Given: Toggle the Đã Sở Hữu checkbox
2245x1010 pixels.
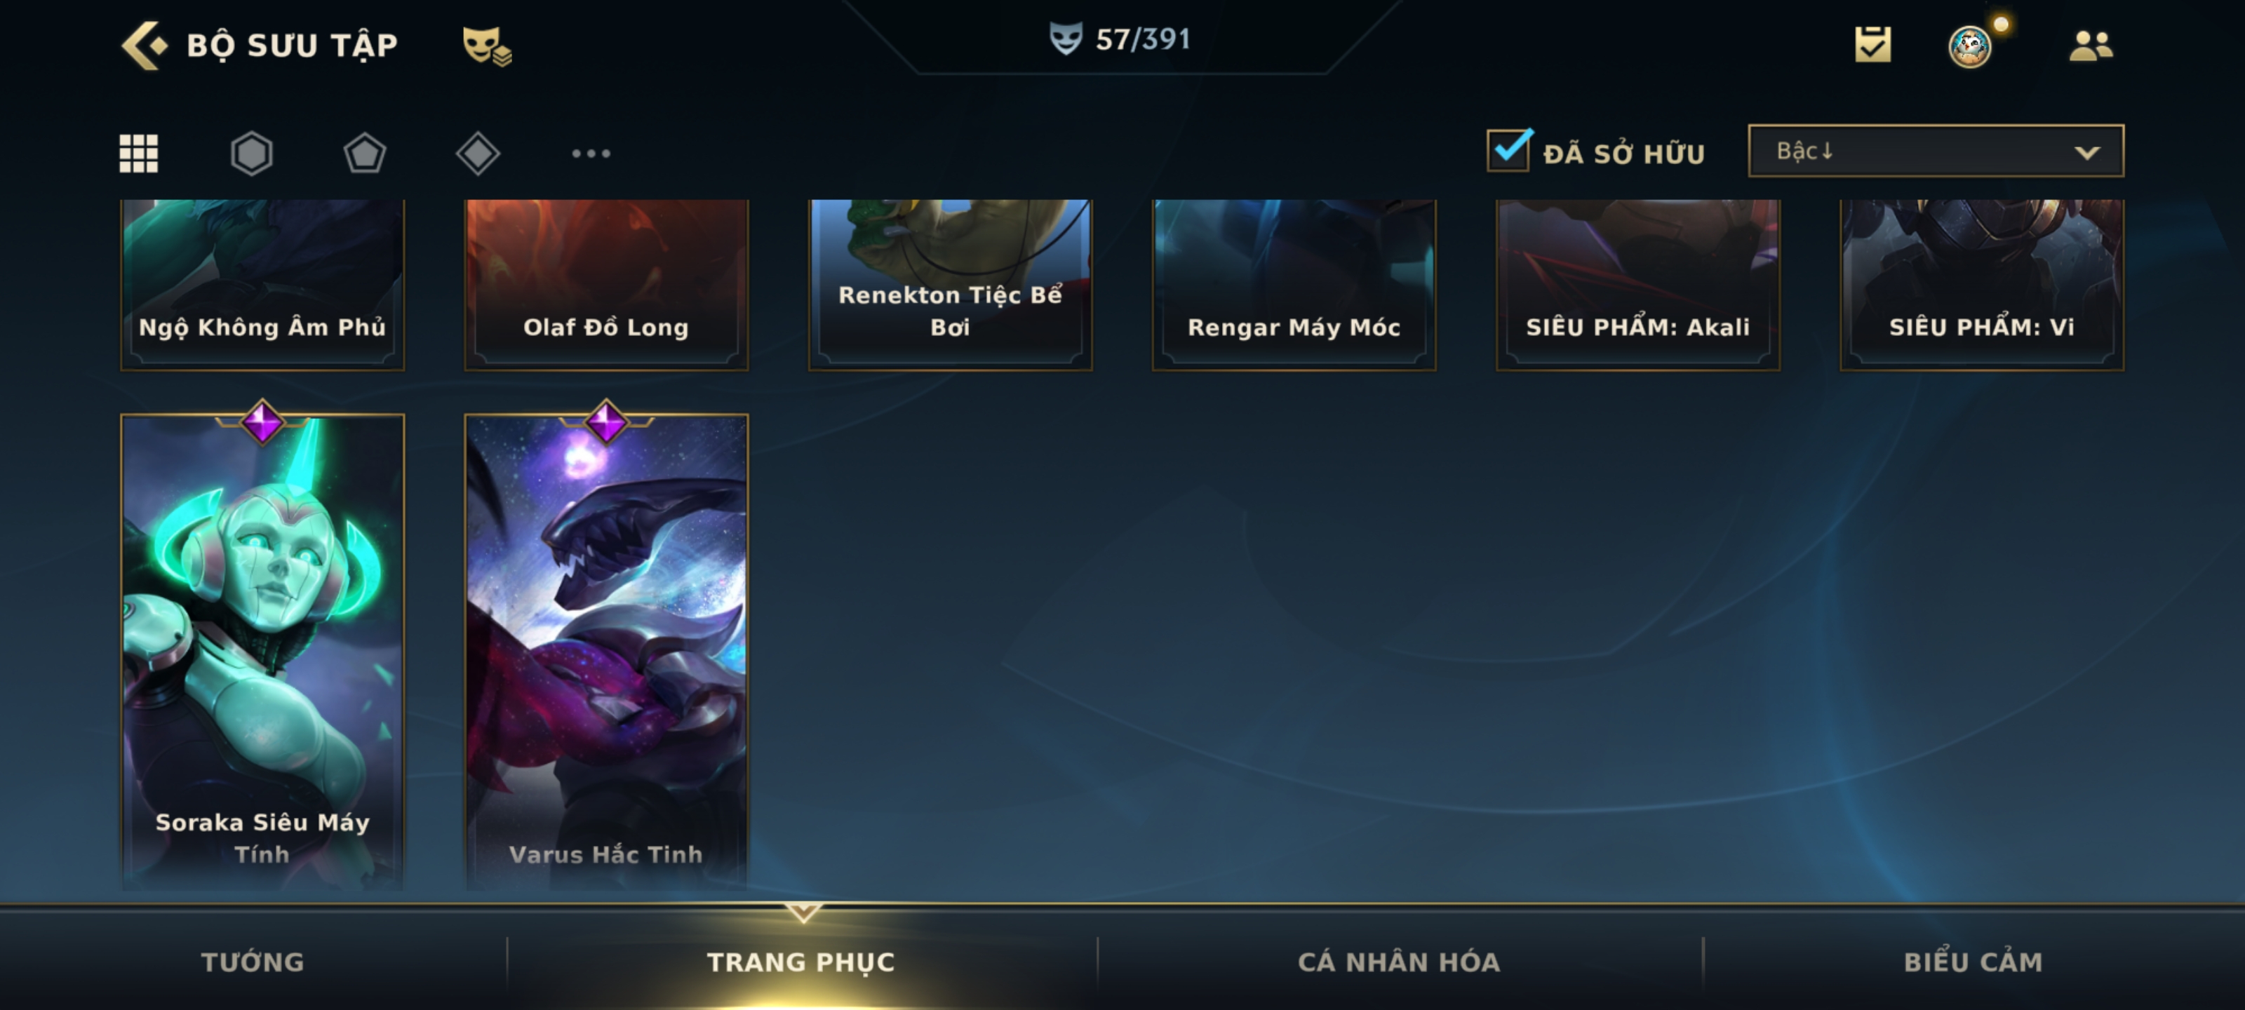Looking at the screenshot, I should point(1508,151).
